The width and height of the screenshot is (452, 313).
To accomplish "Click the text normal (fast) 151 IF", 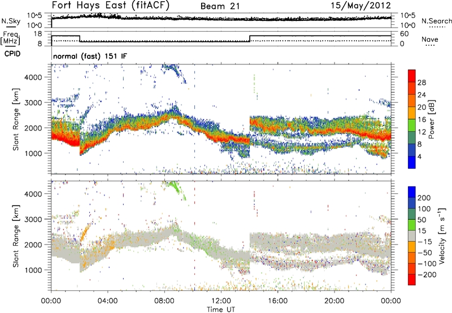I will click(x=90, y=56).
